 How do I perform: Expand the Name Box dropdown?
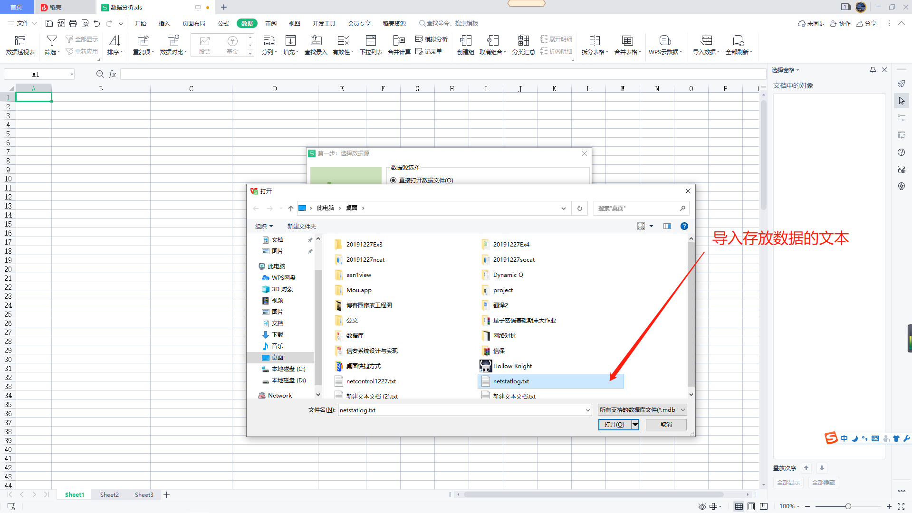pos(72,74)
